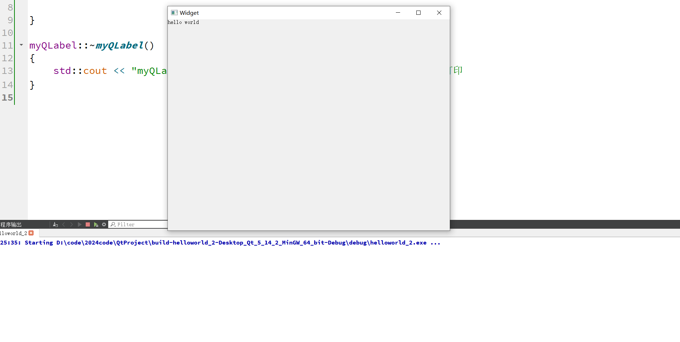The image size is (680, 342).
Task: Click the Widget title bar text
Action: point(189,13)
